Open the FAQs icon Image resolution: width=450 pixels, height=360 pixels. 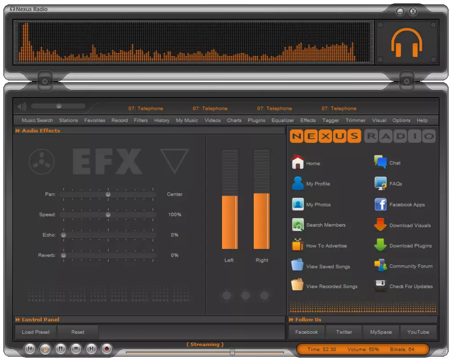pyautogui.click(x=381, y=183)
